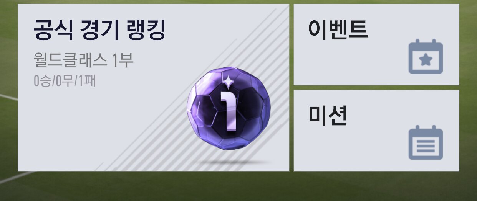Tap the sparkle star atop the ball badge
Image resolution: width=477 pixels, height=201 pixels.
229,81
